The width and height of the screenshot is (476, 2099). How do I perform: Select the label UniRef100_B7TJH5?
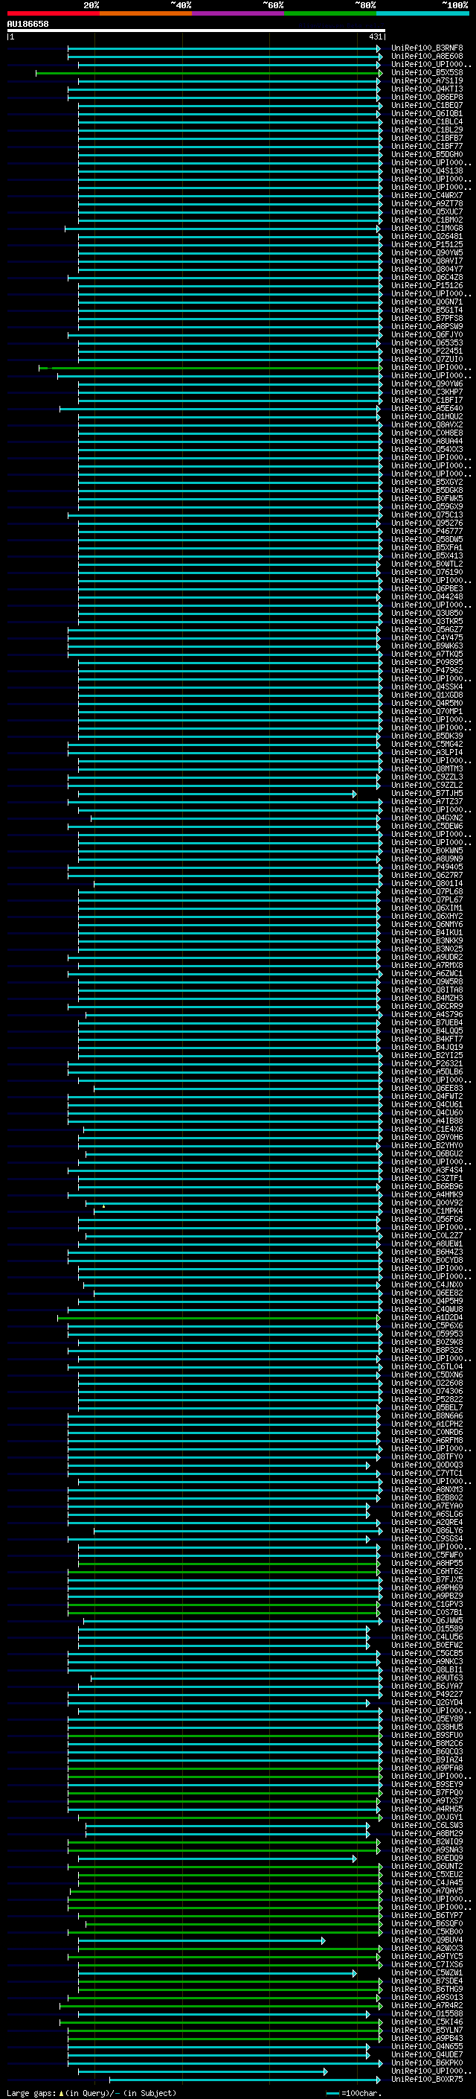(426, 794)
